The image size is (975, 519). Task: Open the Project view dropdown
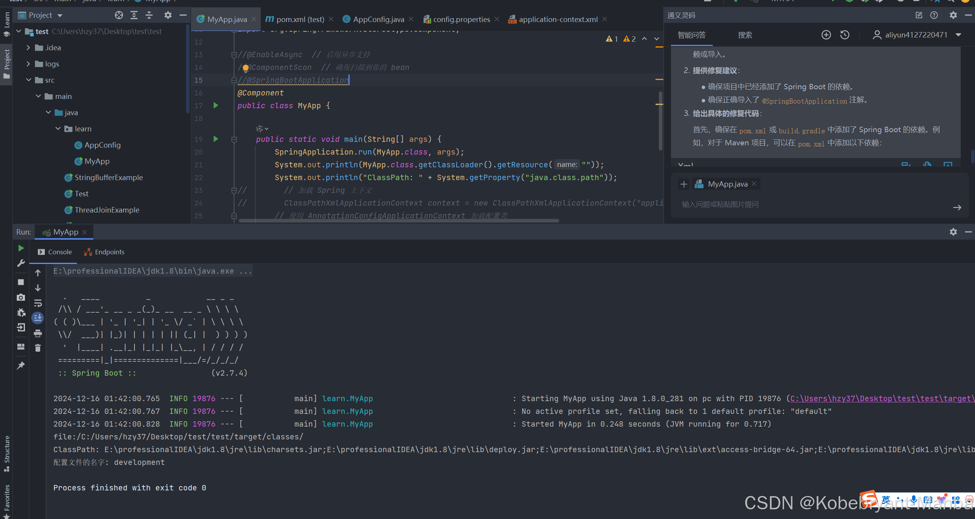[60, 15]
